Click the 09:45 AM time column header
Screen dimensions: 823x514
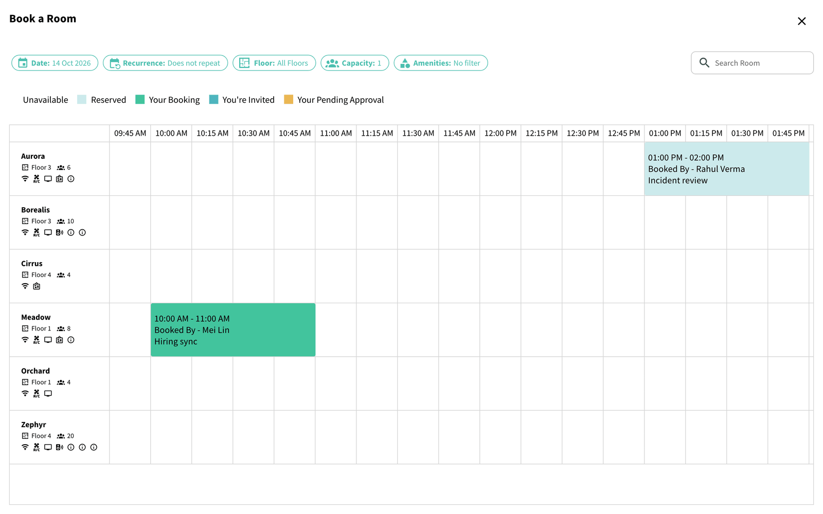pyautogui.click(x=130, y=133)
